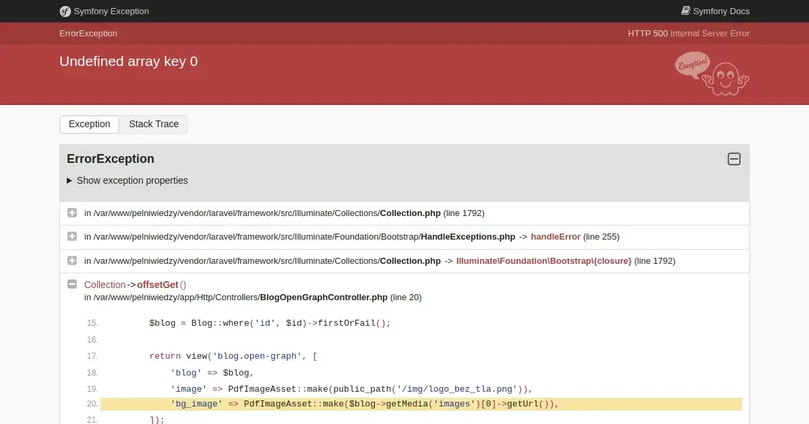Screen dimensions: 809x424
Task: Click the Symfony logo icon in header
Action: (x=65, y=11)
